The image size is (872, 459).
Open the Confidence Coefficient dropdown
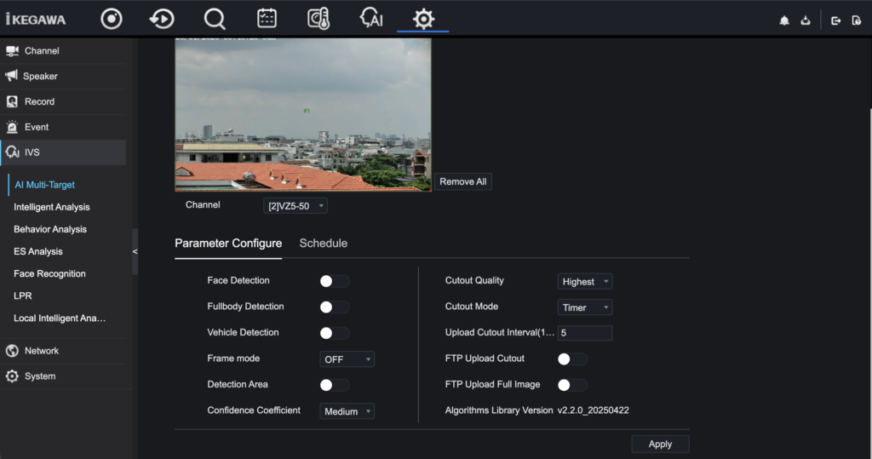click(347, 411)
